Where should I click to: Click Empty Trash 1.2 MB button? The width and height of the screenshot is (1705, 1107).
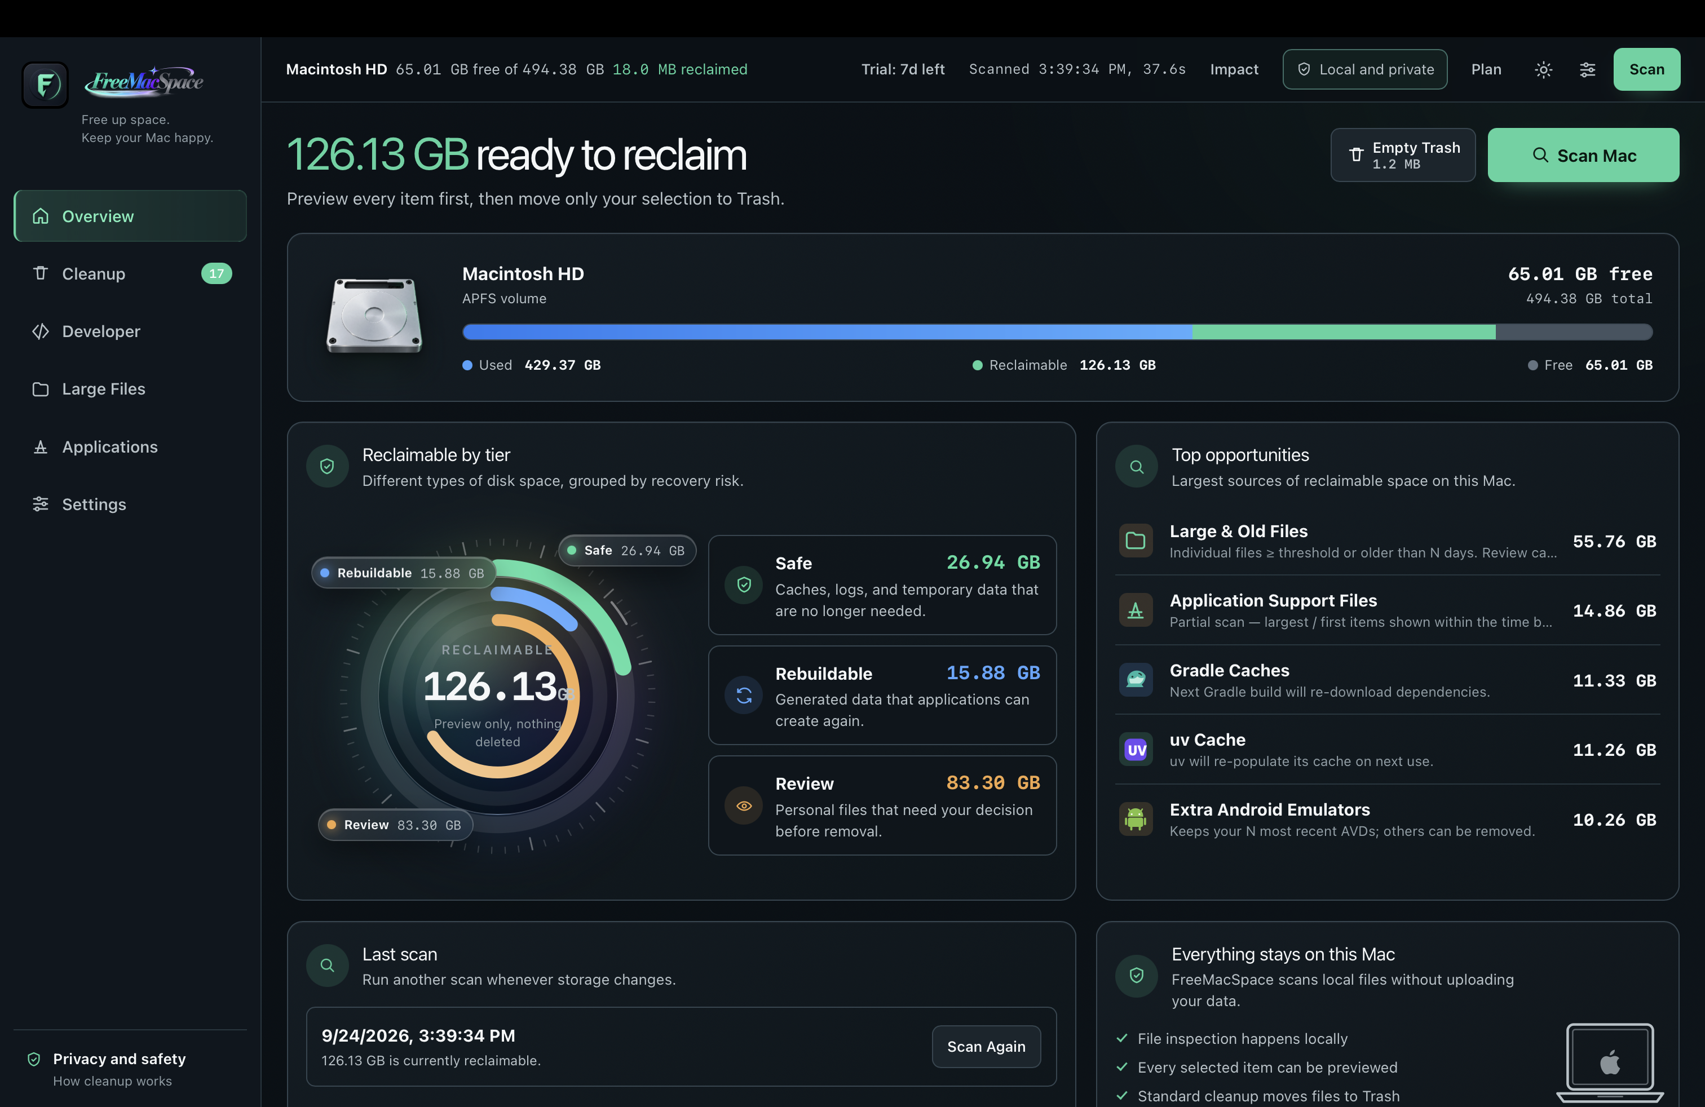click(x=1403, y=156)
